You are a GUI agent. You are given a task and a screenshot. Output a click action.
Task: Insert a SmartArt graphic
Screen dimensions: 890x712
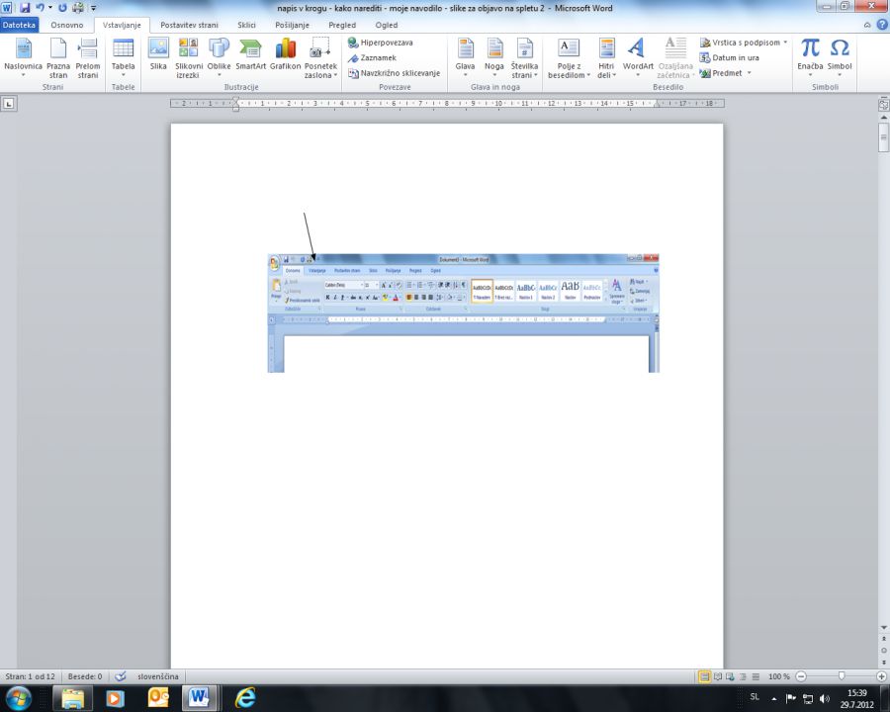[250, 55]
